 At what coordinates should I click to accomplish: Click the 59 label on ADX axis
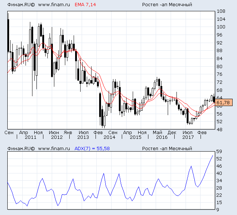(219, 152)
